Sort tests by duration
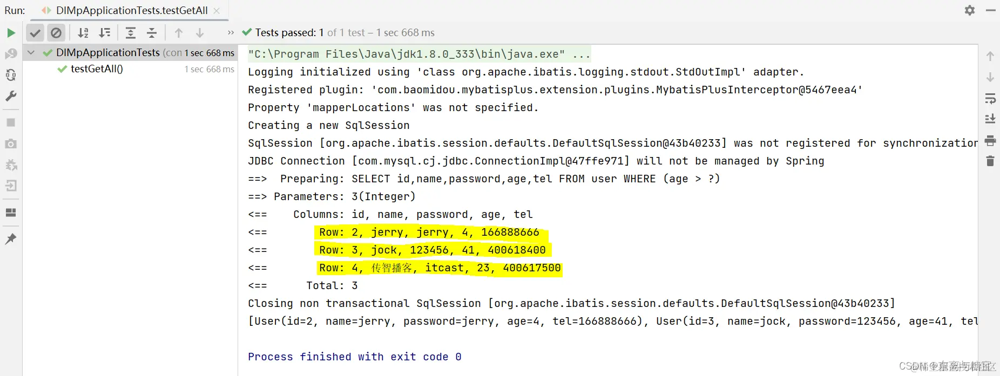Screen dimensions: 1000x376 click(x=105, y=33)
